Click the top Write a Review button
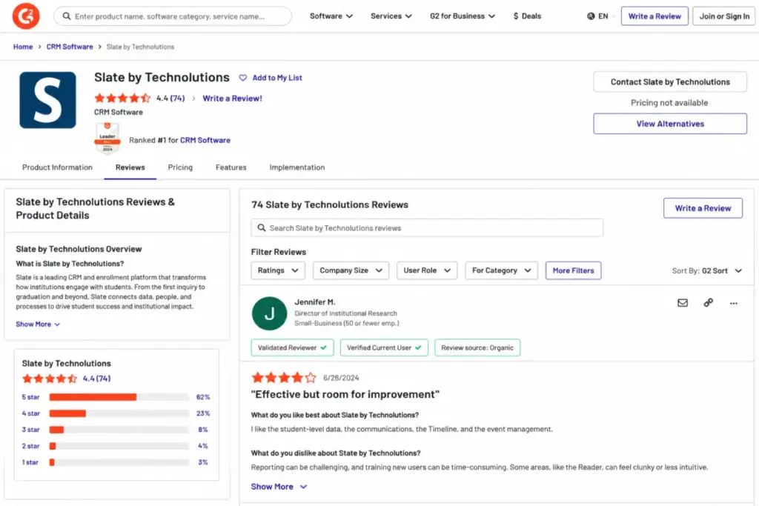Viewport: 759px width, 506px height. coord(654,16)
